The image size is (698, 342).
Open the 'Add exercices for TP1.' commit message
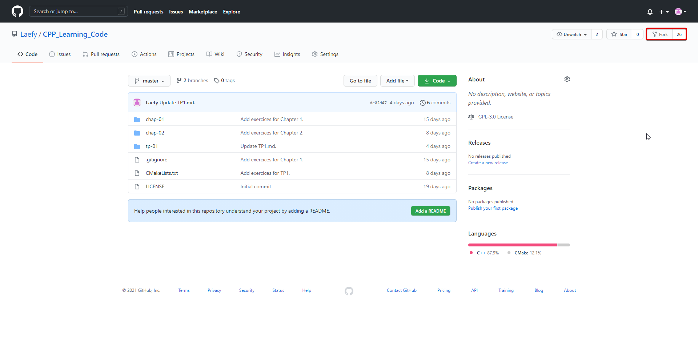point(265,173)
